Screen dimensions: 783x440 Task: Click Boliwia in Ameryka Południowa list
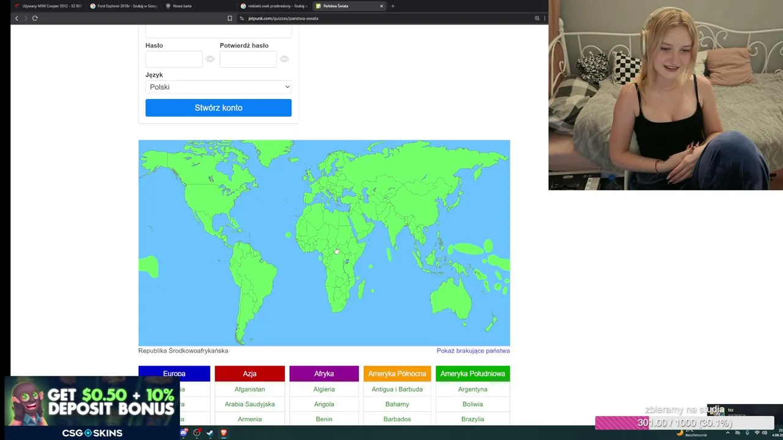click(x=473, y=404)
